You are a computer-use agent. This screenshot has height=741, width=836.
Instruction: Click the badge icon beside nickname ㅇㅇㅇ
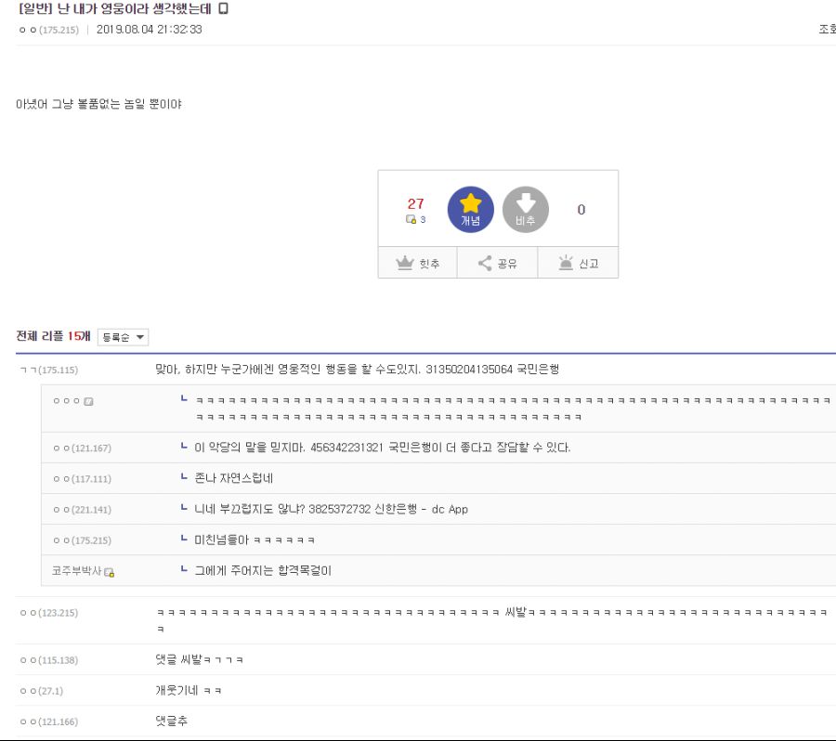coord(88,401)
